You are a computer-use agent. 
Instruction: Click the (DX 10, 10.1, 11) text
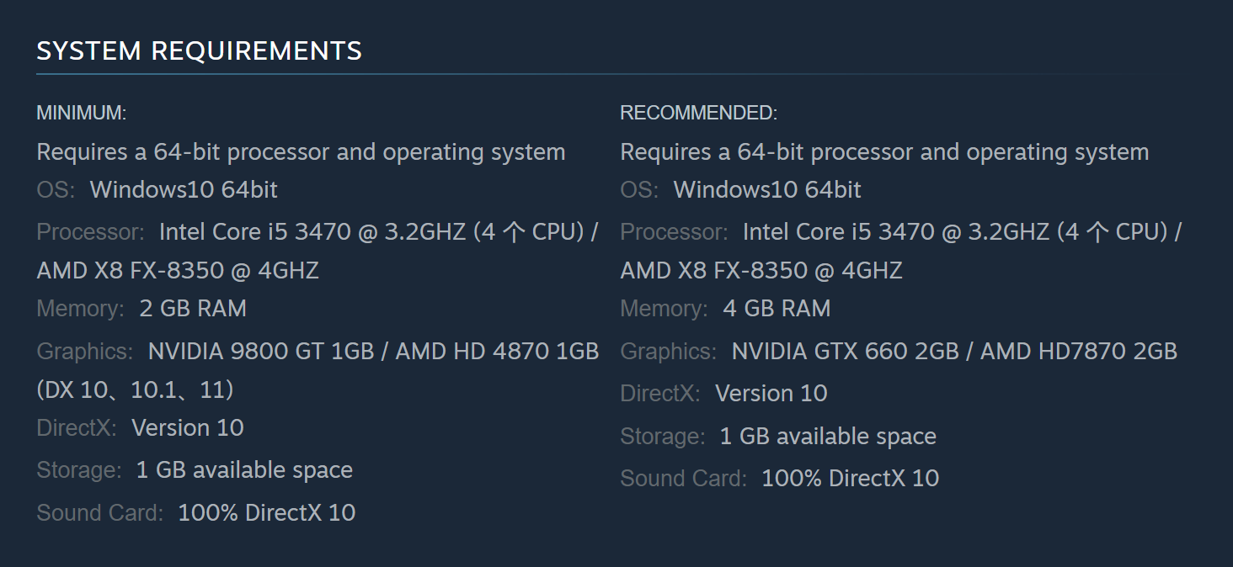[x=135, y=390]
